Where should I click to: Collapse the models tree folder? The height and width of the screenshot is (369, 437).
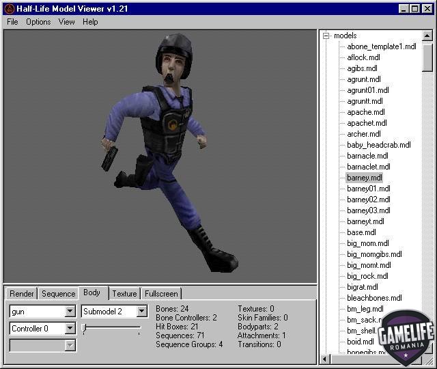click(326, 36)
